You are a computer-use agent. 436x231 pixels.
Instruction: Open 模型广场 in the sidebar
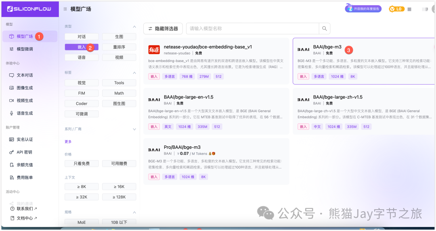tap(30, 36)
